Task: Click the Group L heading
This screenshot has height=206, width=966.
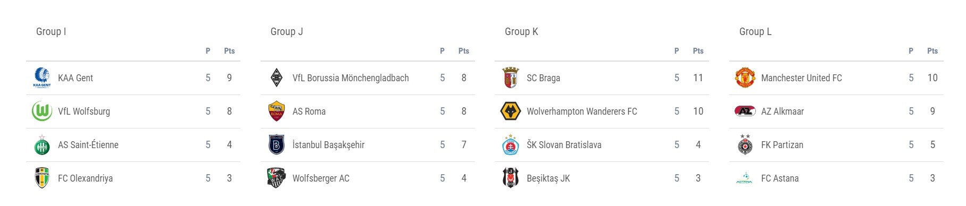Action: pyautogui.click(x=755, y=31)
